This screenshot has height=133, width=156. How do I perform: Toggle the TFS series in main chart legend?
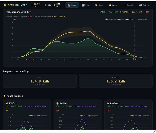(x=129, y=19)
